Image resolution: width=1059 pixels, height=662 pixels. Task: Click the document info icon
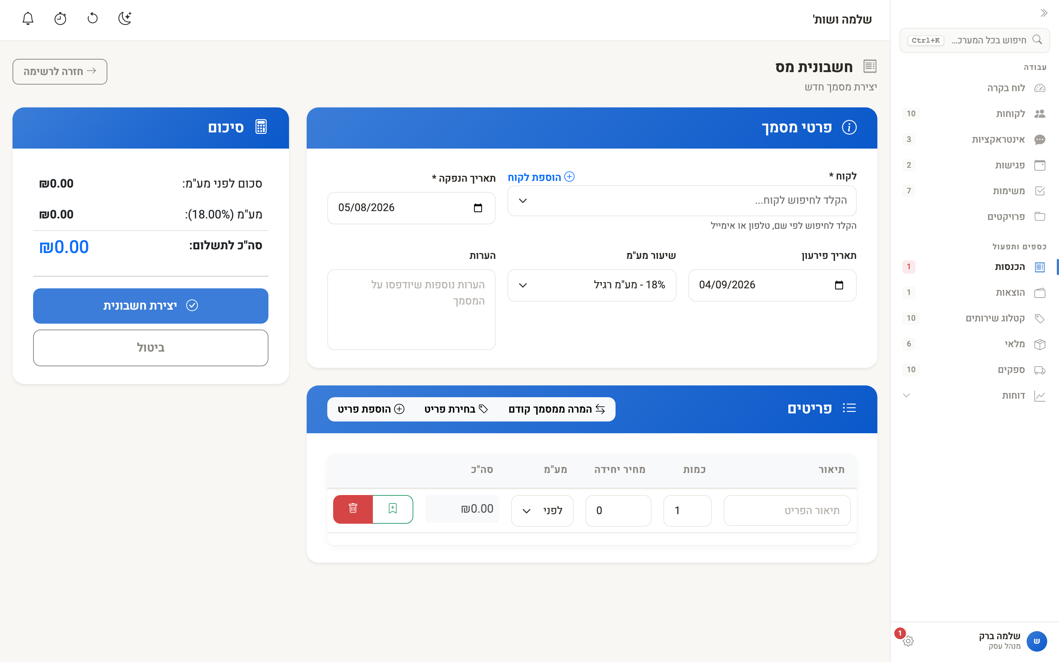pos(849,127)
